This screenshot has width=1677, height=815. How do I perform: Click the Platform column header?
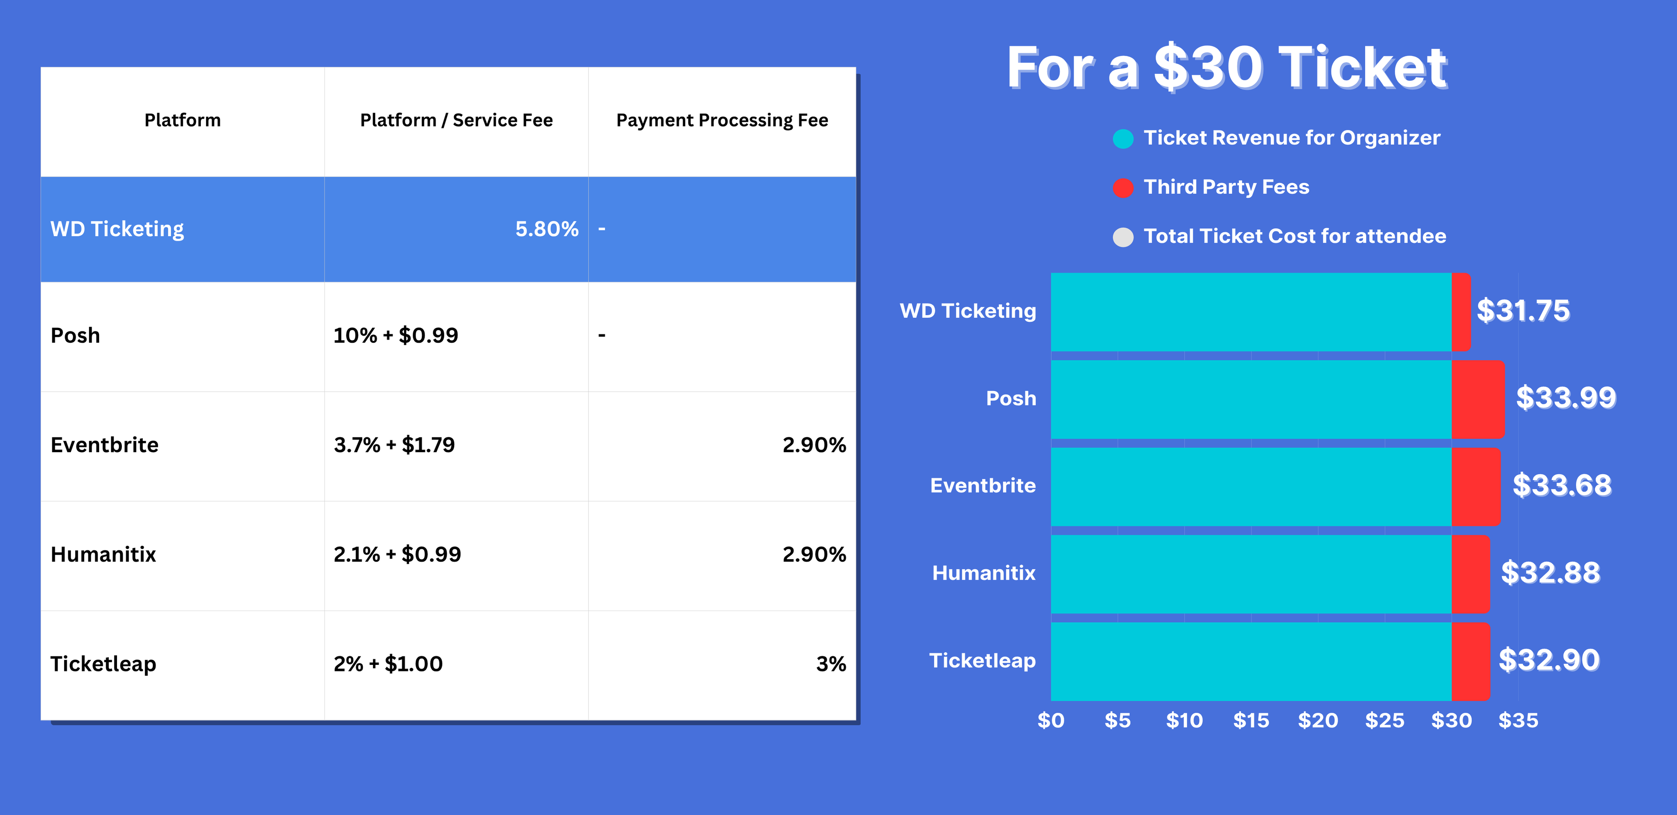(x=182, y=120)
